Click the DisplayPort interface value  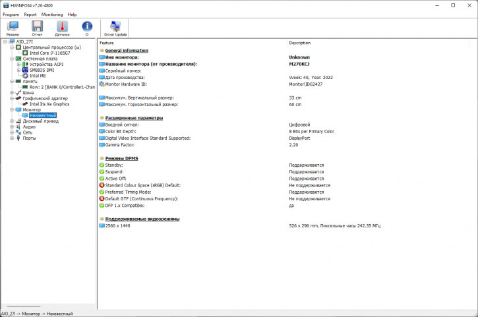[299, 138]
